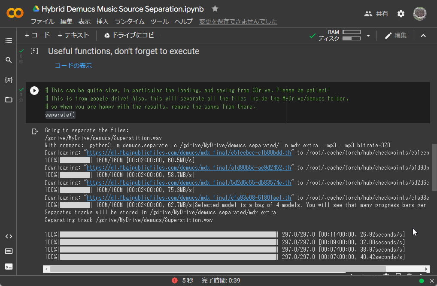The image size is (437, 286).
Task: Collapse the header with the chevron
Action: pos(423,36)
